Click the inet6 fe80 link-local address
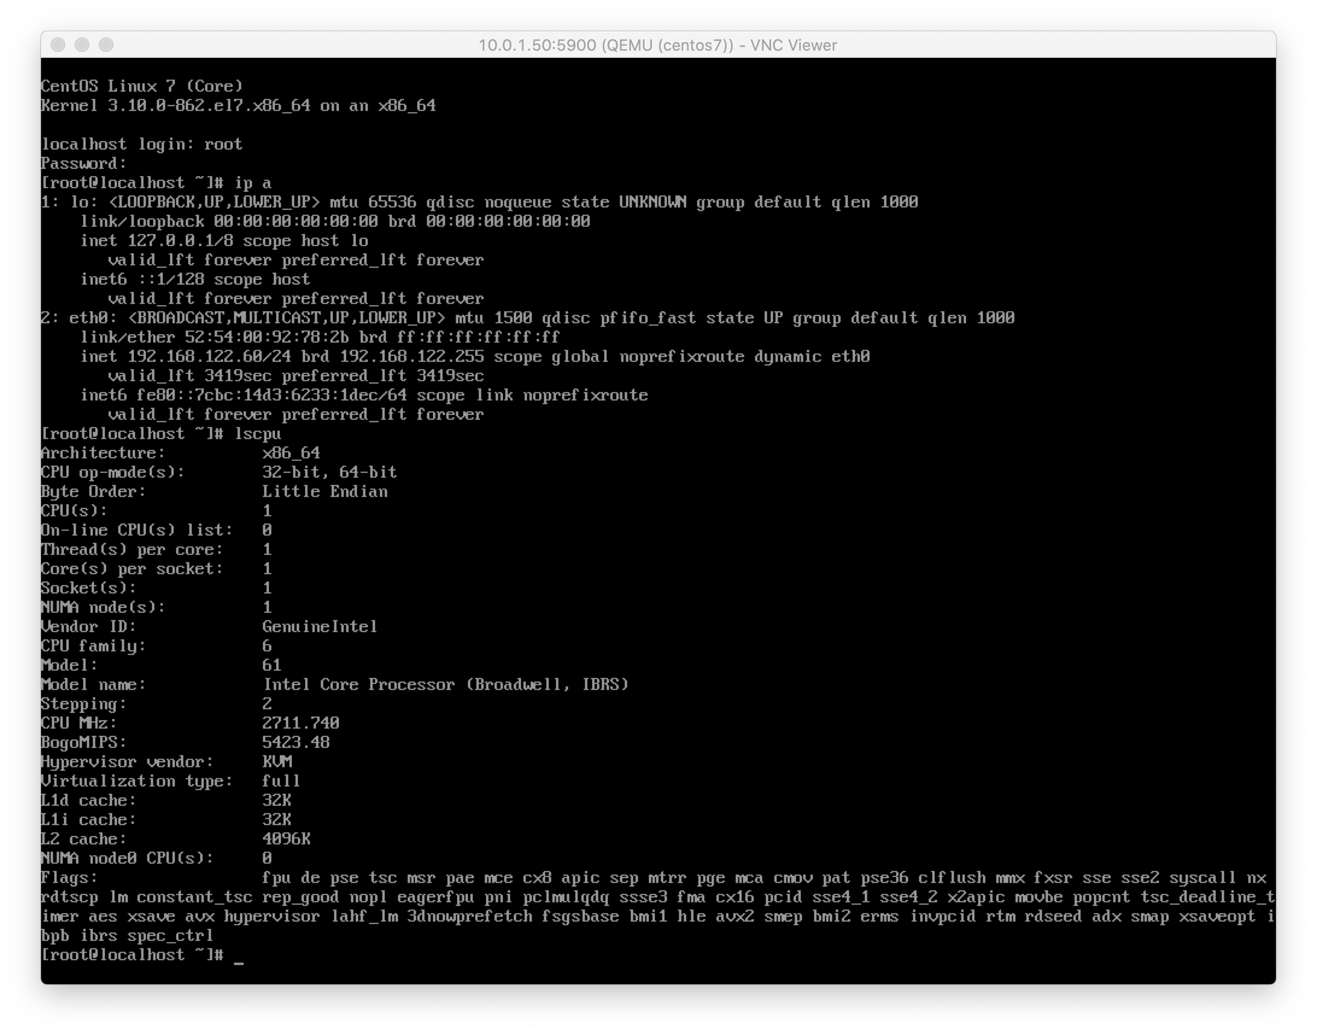 pos(271,396)
